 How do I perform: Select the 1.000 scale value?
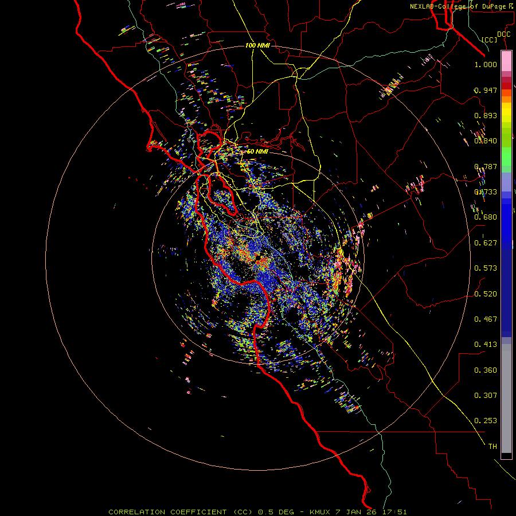(x=486, y=64)
